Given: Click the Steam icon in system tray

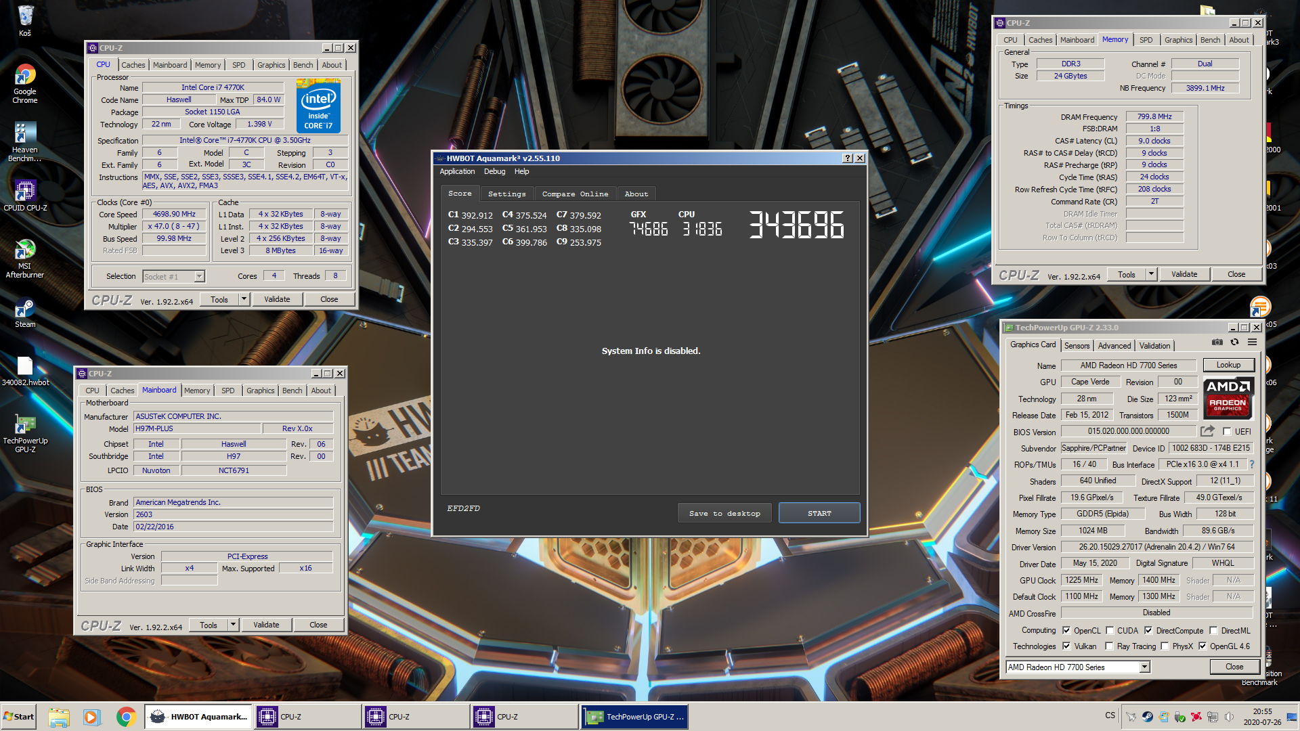Looking at the screenshot, I should pyautogui.click(x=1147, y=716).
